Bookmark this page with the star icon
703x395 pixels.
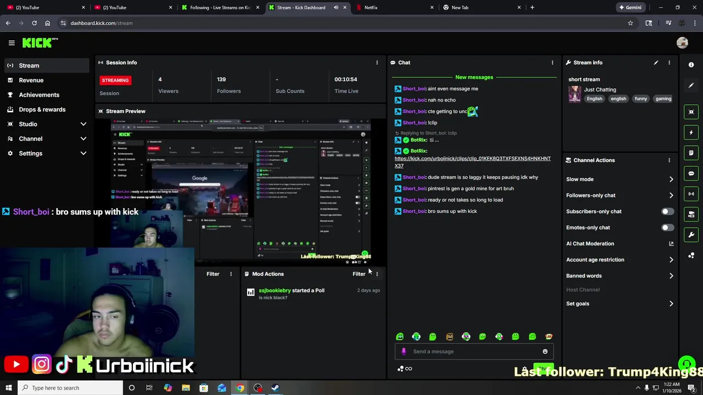click(631, 23)
